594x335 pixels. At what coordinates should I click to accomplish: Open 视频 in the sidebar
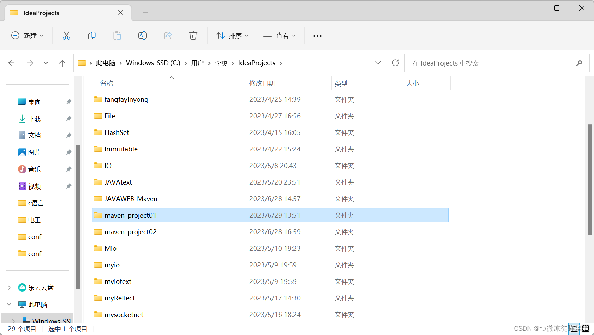pos(30,186)
